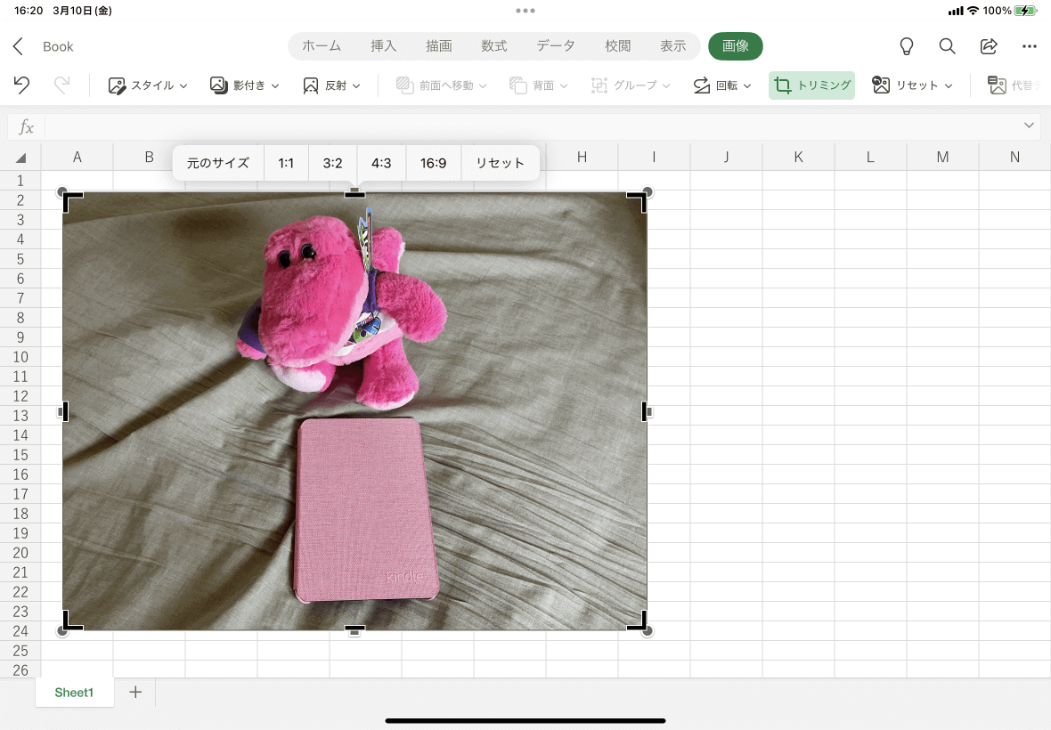Click the bottom-middle crop edge handle
The image size is (1051, 730).
point(354,629)
